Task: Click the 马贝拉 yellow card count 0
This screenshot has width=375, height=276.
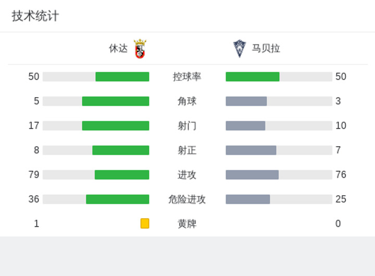Action: (x=338, y=223)
